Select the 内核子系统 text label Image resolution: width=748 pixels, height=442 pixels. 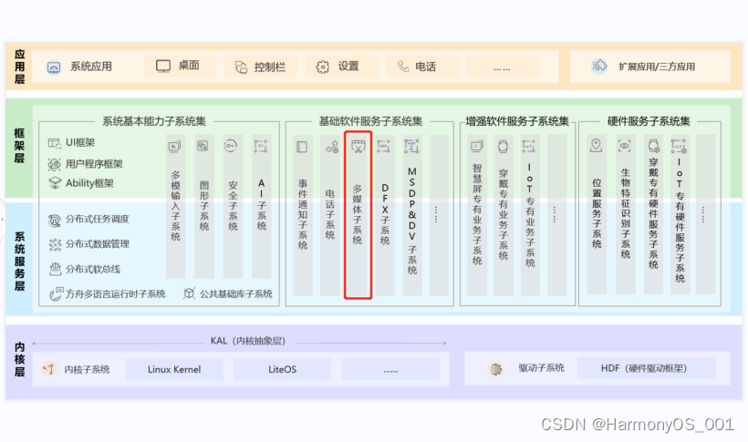click(87, 369)
